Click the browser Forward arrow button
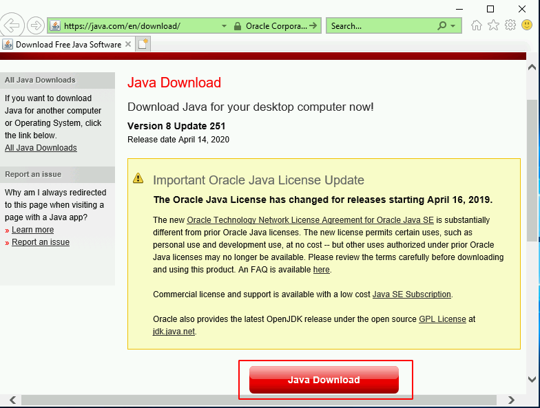The height and width of the screenshot is (408, 540). (36, 25)
